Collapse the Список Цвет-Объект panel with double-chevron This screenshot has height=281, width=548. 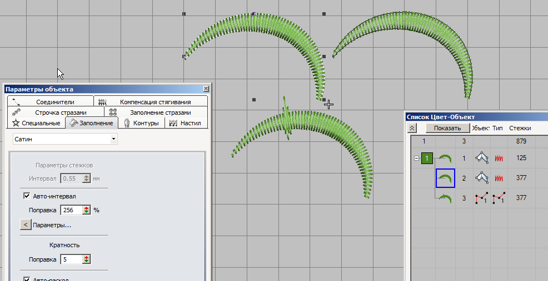pyautogui.click(x=412, y=128)
